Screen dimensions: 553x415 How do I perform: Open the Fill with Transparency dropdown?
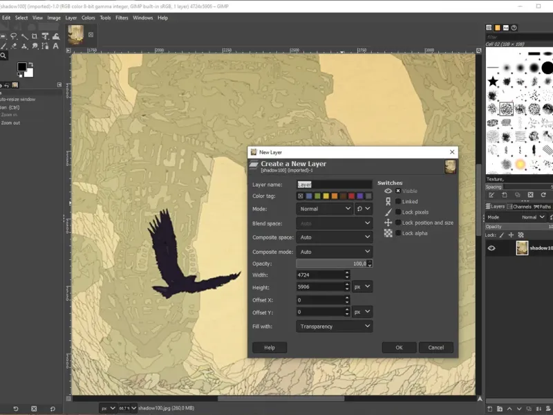(335, 326)
